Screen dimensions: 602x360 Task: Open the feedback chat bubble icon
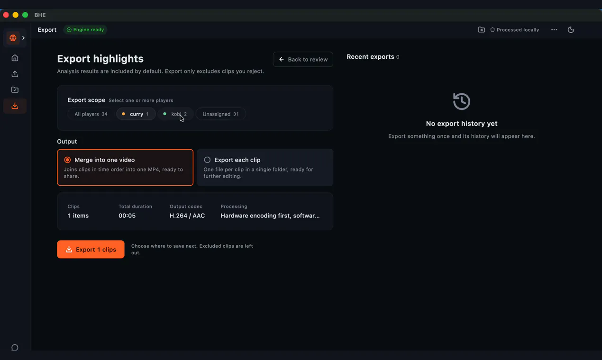pos(15,348)
